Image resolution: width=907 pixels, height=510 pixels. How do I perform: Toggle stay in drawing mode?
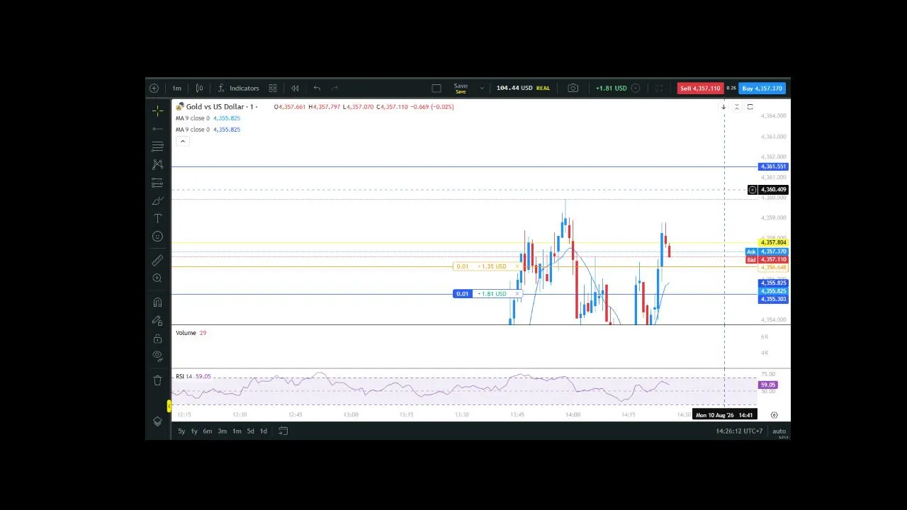pyautogui.click(x=157, y=320)
